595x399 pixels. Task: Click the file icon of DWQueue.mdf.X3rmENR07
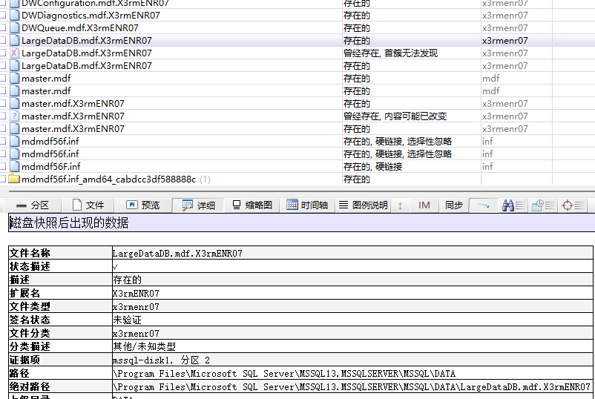click(x=14, y=27)
